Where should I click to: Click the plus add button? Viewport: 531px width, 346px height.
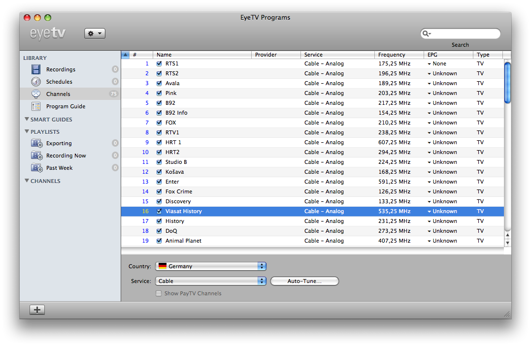37,310
